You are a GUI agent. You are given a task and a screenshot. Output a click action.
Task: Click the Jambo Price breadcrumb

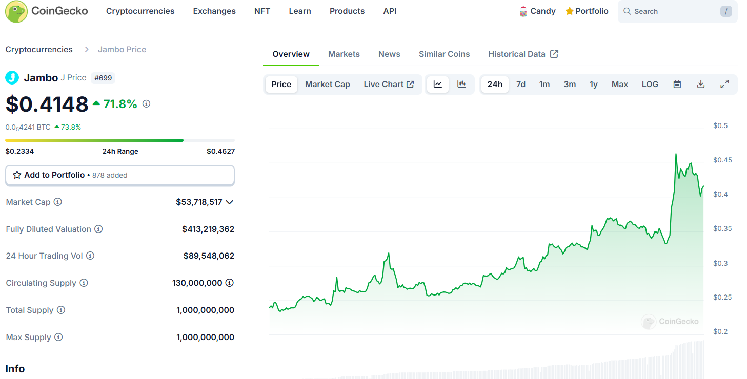click(x=122, y=50)
